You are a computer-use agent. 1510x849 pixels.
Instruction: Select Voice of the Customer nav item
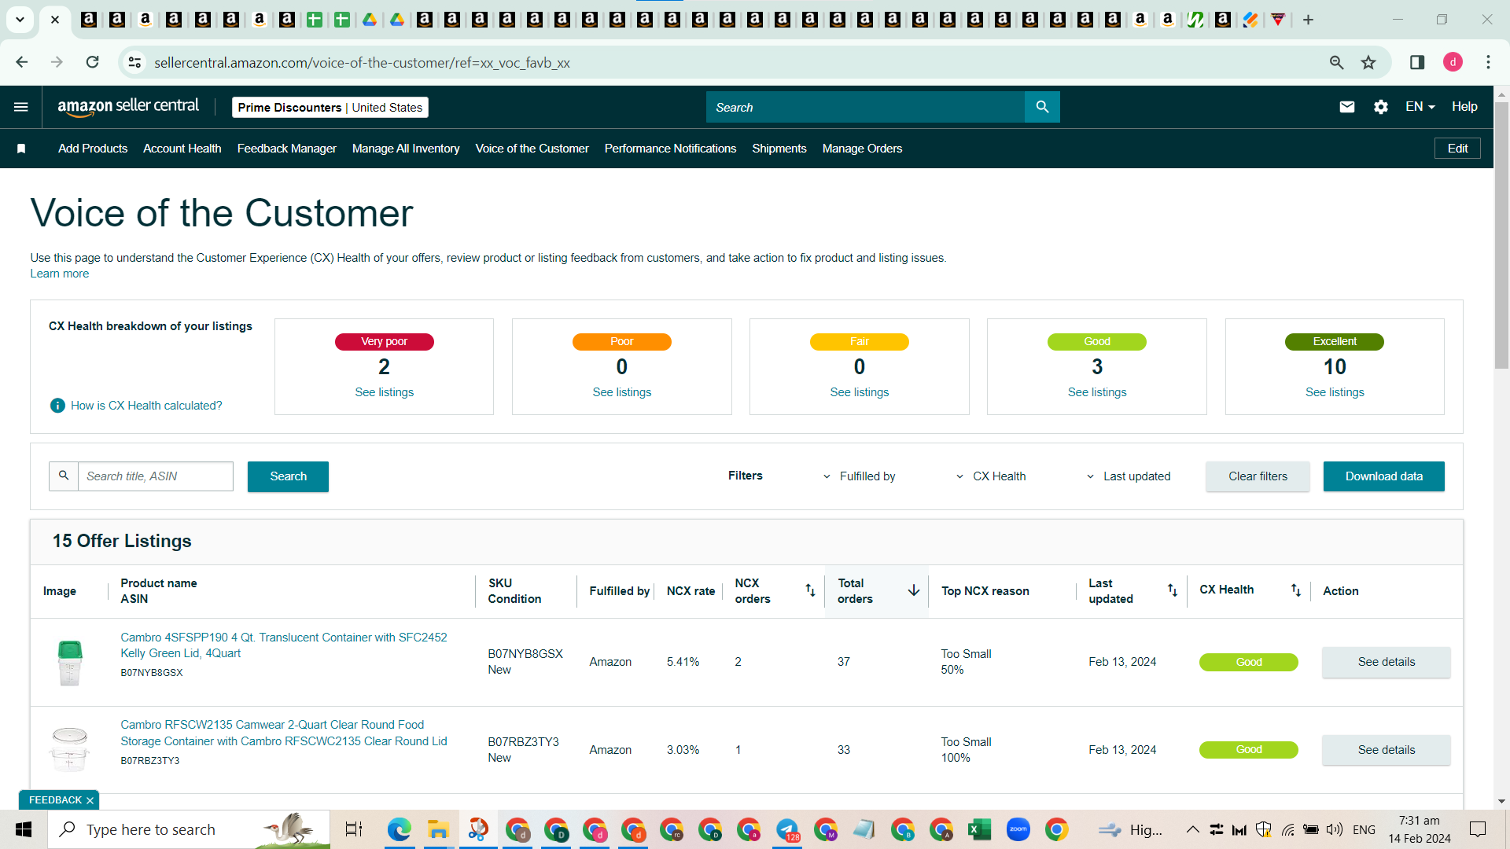pos(532,149)
